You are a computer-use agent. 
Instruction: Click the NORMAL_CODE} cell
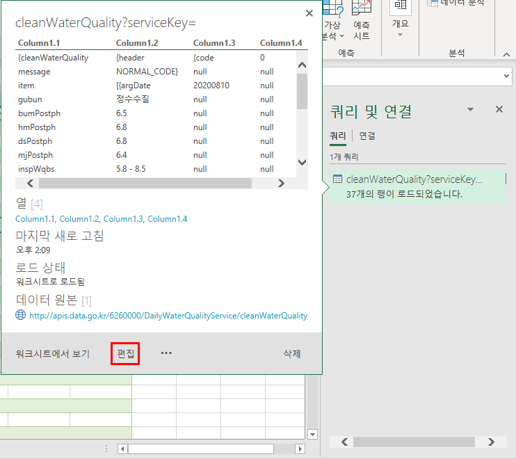pyautogui.click(x=147, y=72)
